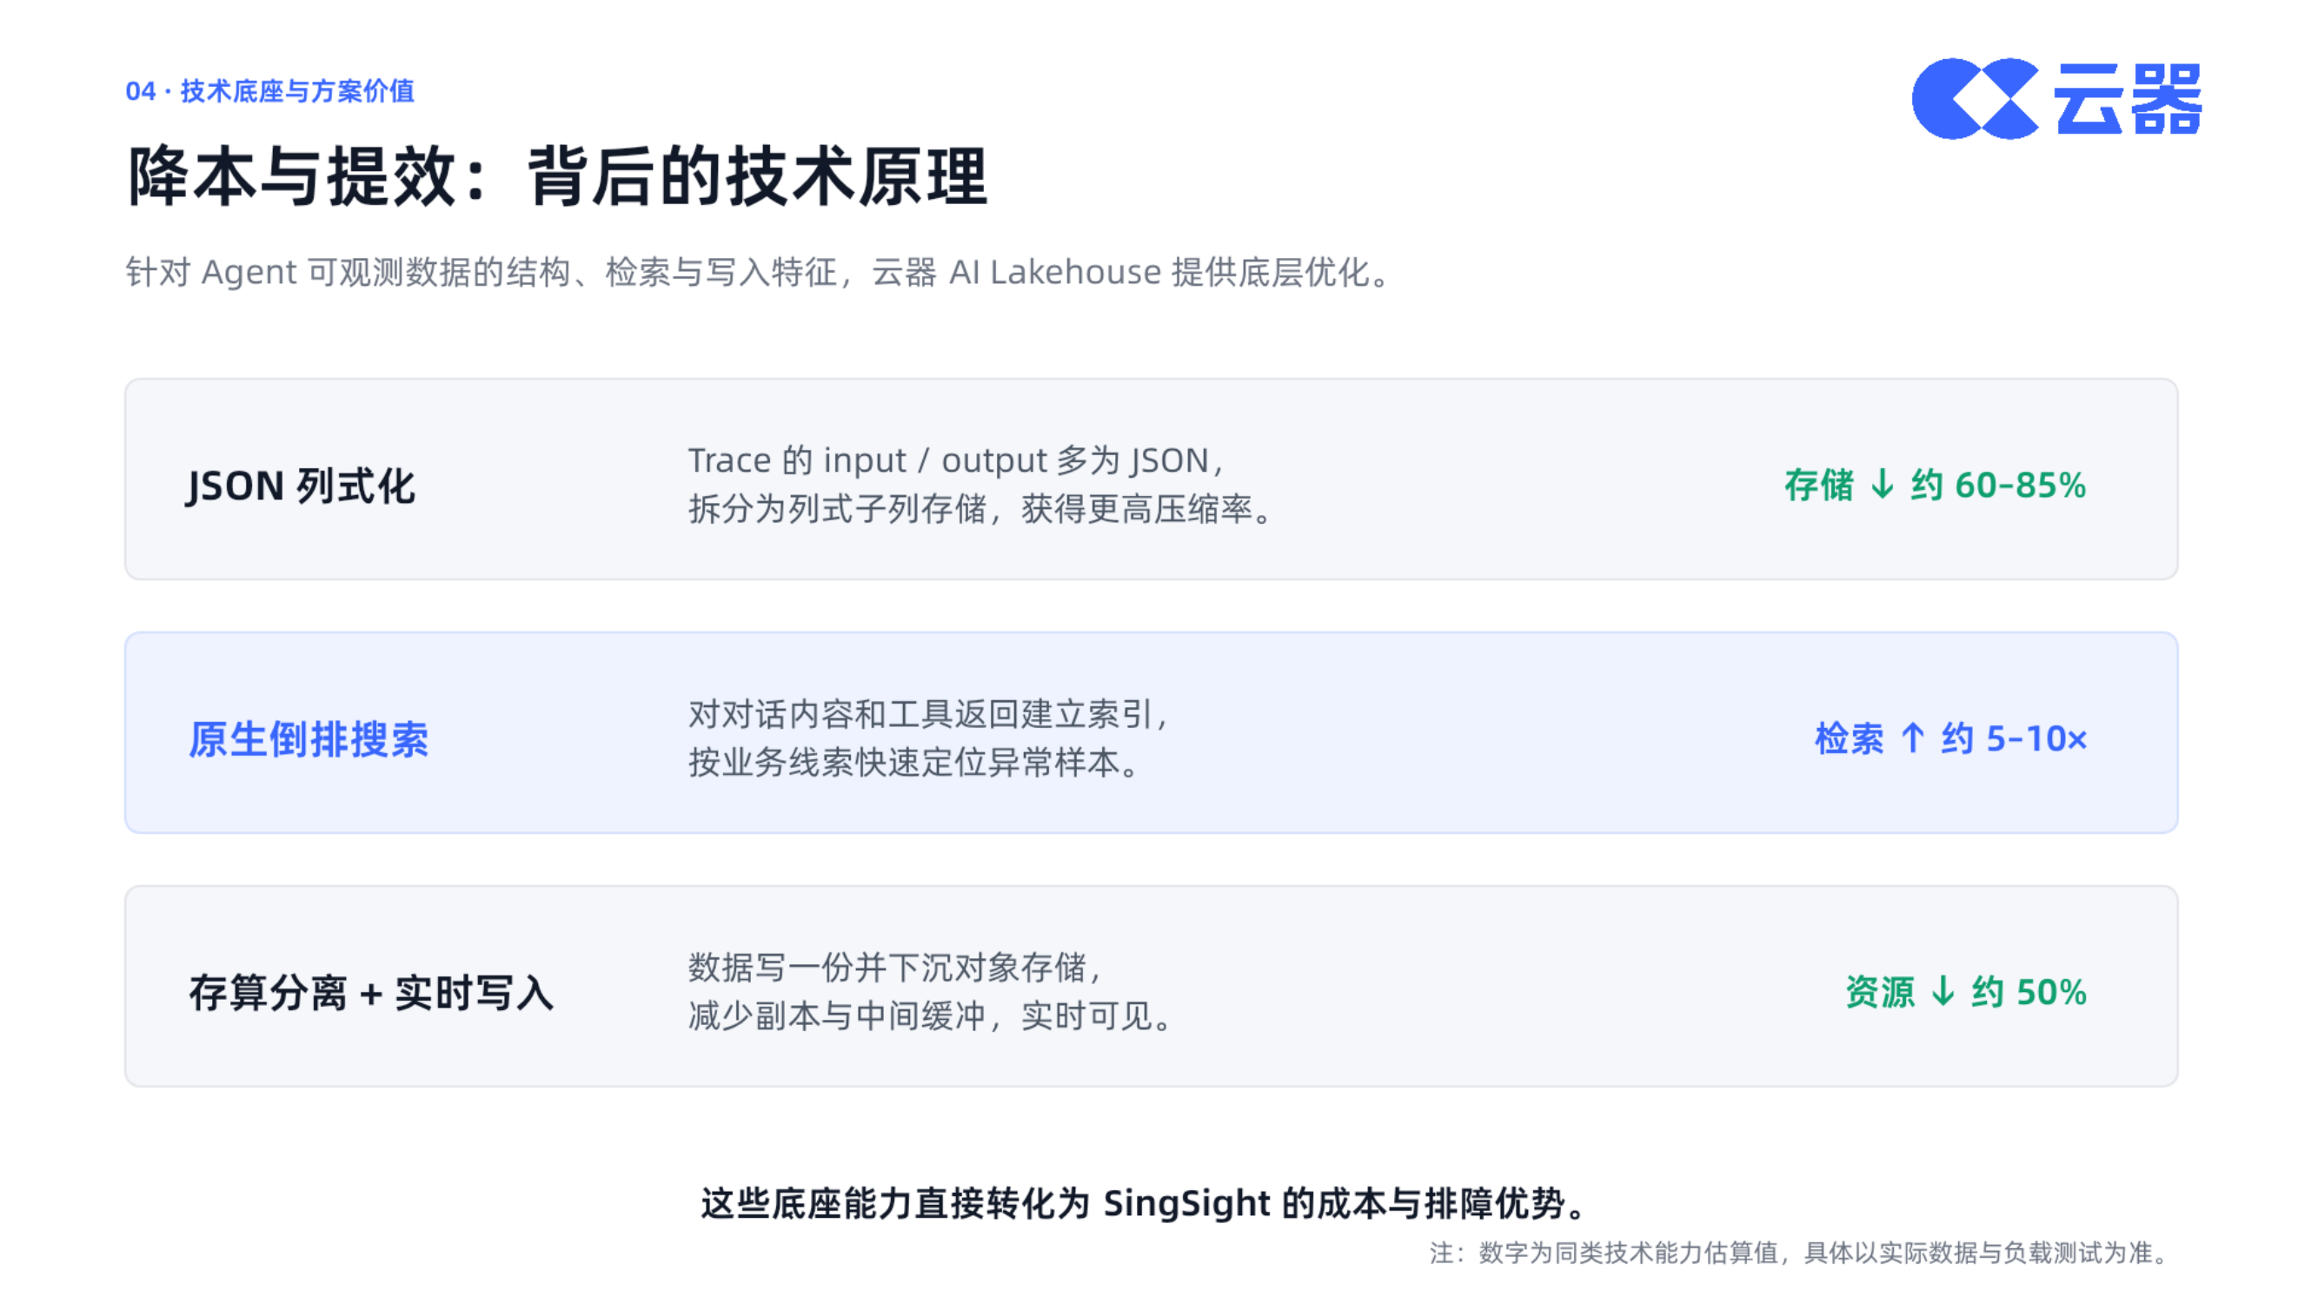Click the 检索 约 5-10× metric text
The image size is (2318, 1303).
(x=1951, y=739)
